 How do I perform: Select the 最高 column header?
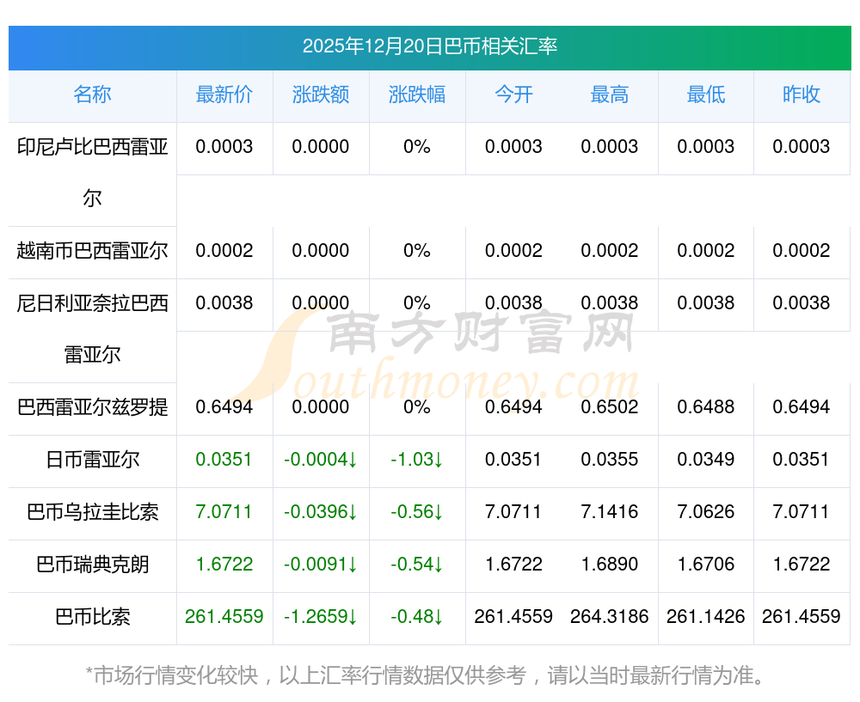pyautogui.click(x=610, y=95)
